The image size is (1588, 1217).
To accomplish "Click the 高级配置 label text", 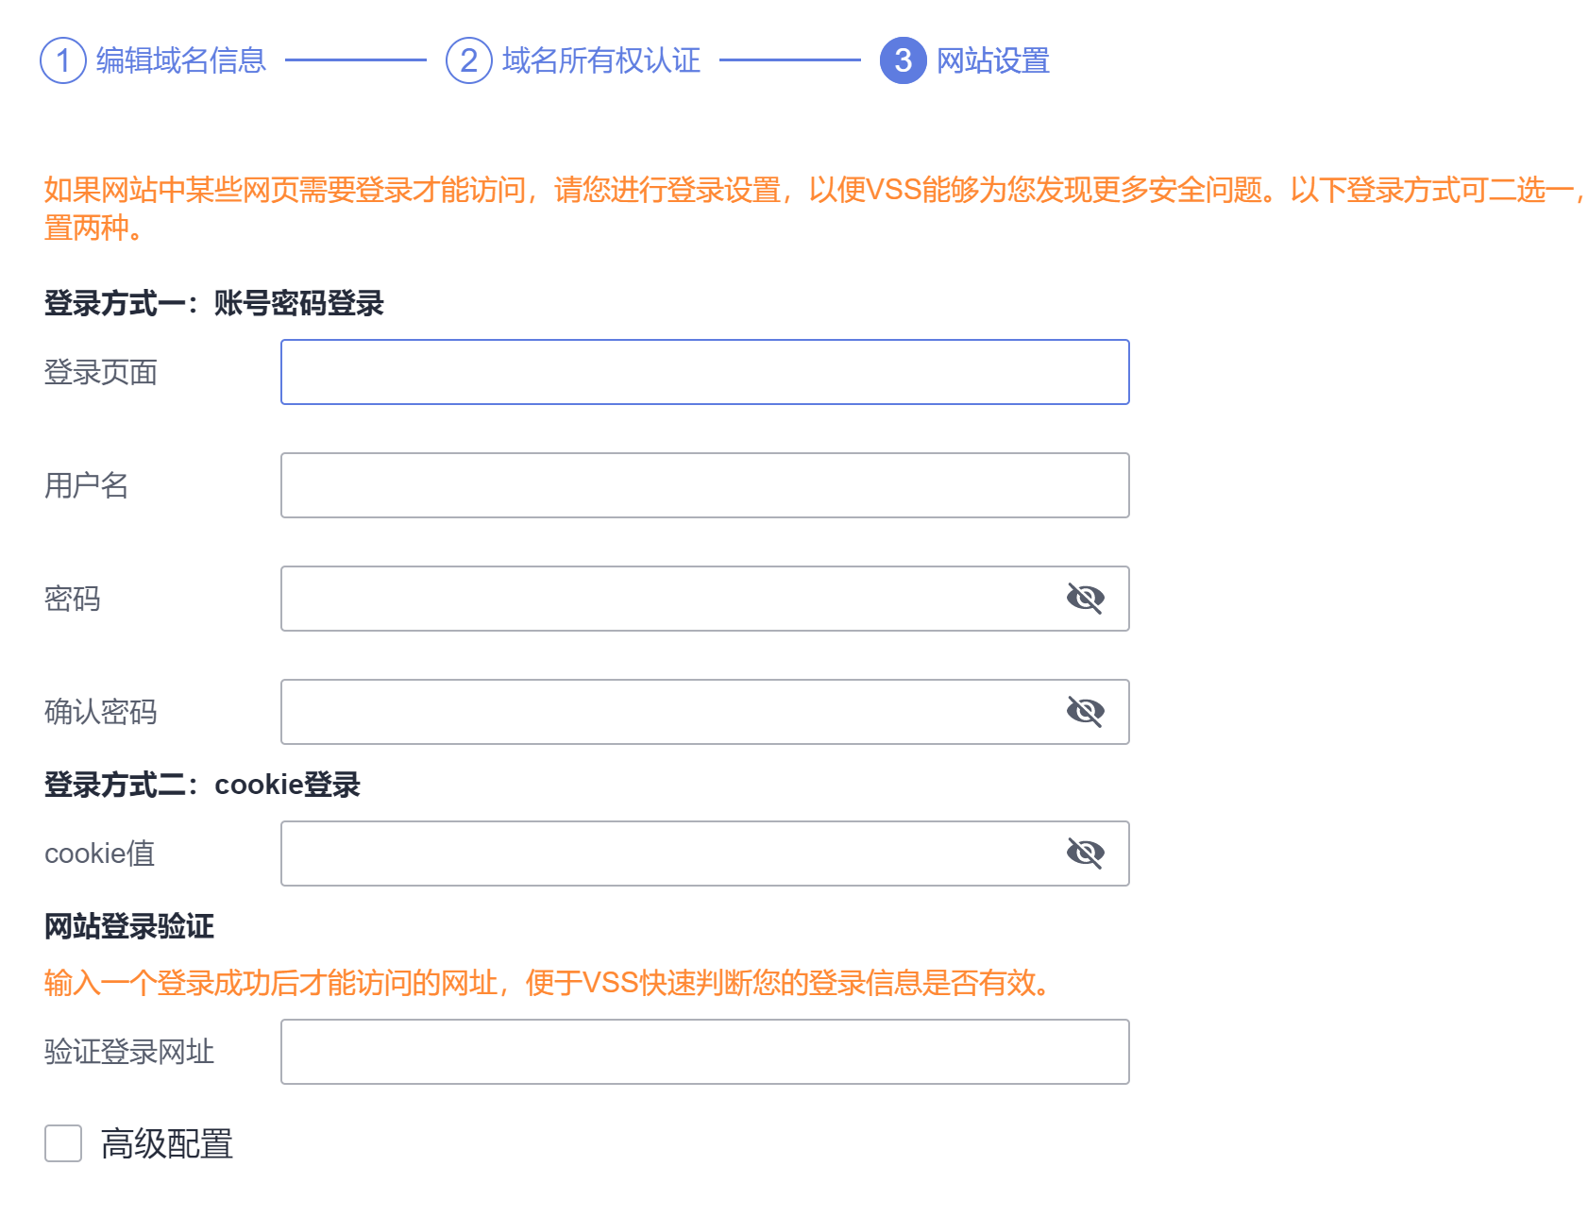I will tap(167, 1143).
